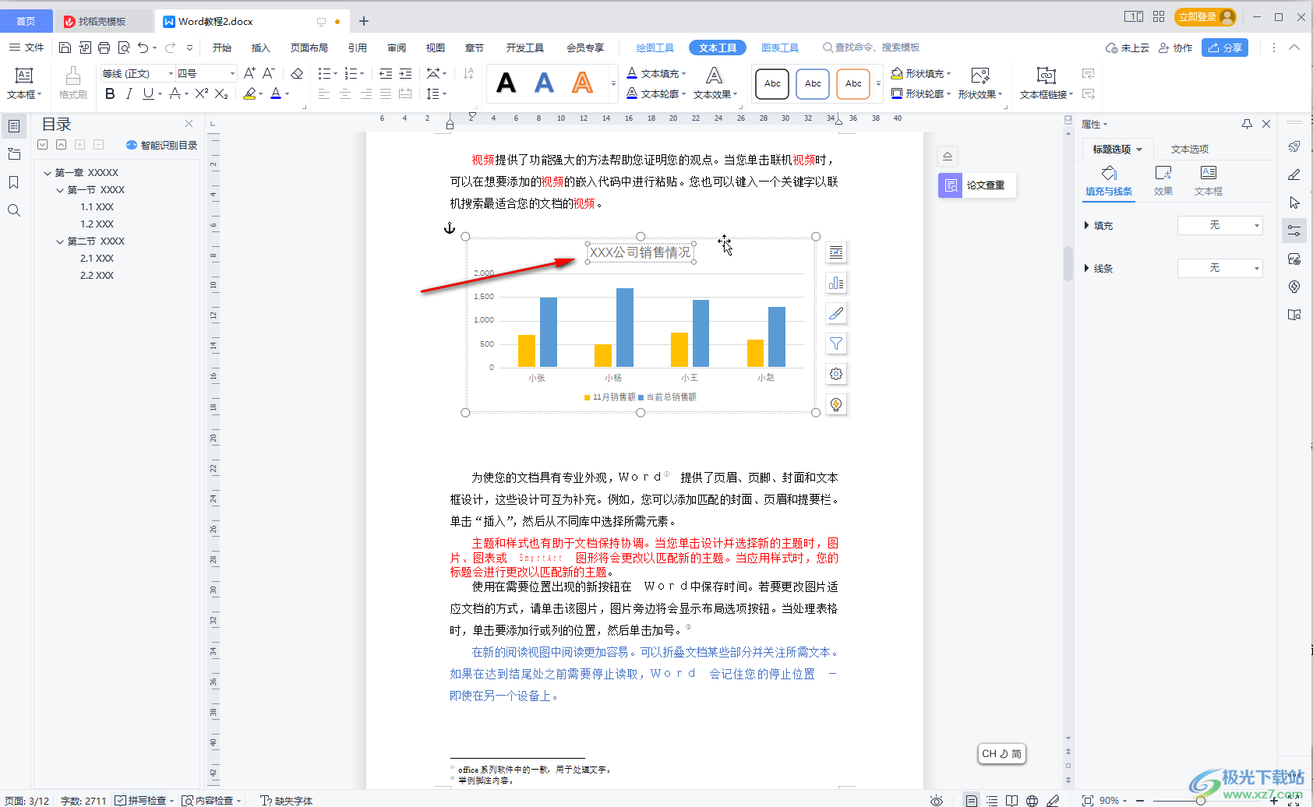This screenshot has height=807, width=1313.
Task: Click the 论文查重 button
Action: (x=976, y=185)
